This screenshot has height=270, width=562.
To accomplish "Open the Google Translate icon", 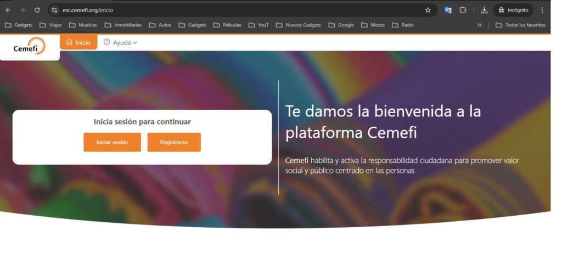I will [x=448, y=10].
